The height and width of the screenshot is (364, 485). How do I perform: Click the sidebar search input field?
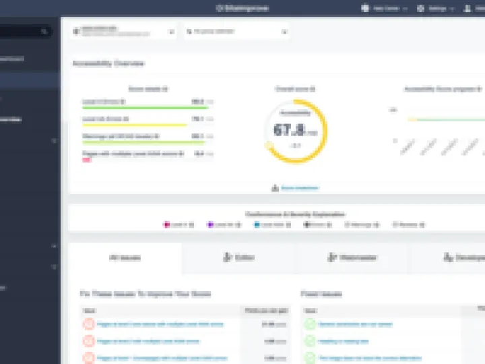point(20,32)
